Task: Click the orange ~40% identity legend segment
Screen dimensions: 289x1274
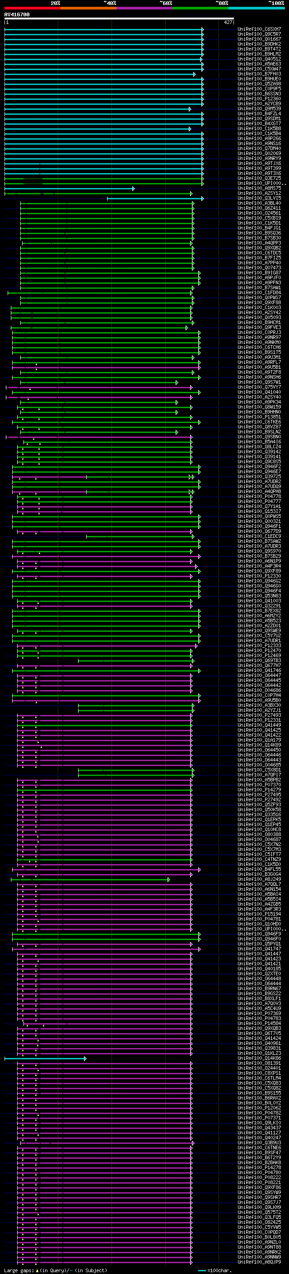Action: point(89,8)
